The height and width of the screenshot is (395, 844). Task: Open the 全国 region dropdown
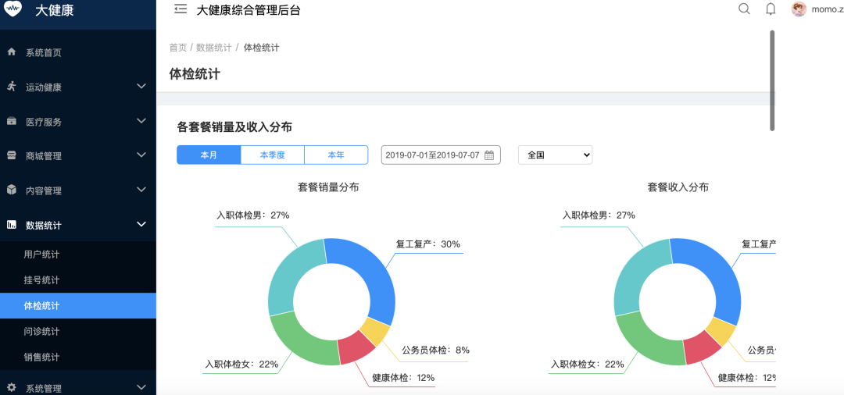pos(556,155)
